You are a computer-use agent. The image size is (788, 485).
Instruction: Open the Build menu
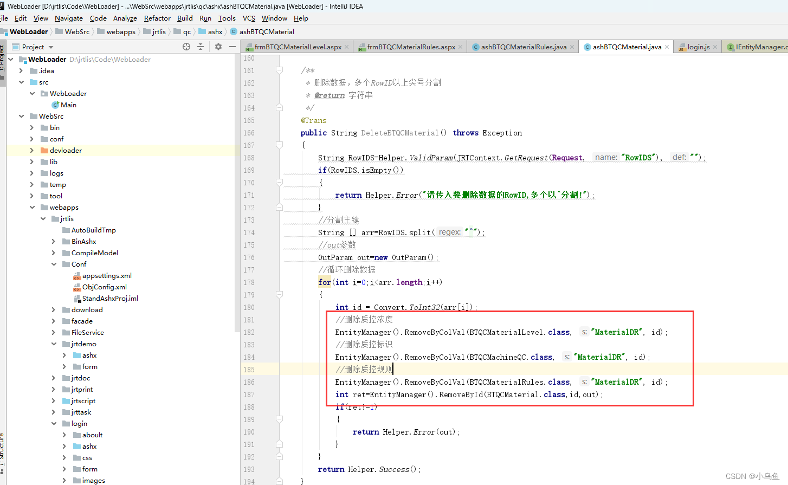[185, 18]
